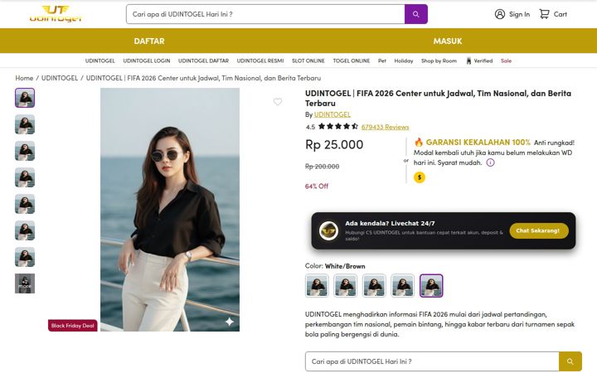597x373 pixels.
Task: Open TOGEL ONLINE nav item
Action: click(x=352, y=61)
